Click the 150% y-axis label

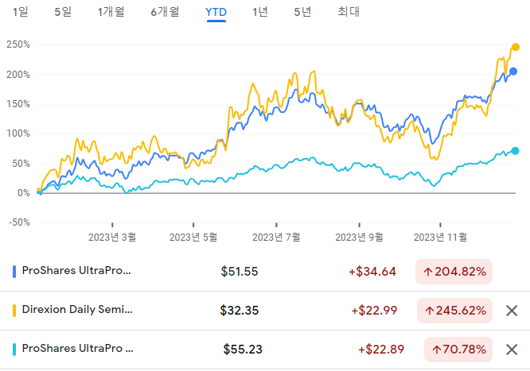point(18,104)
